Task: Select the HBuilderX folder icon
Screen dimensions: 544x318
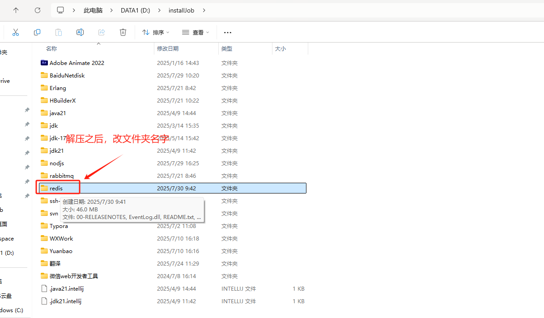Action: click(44, 100)
